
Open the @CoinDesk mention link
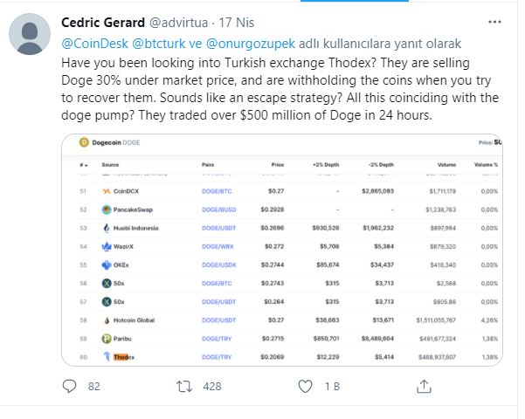[94, 44]
